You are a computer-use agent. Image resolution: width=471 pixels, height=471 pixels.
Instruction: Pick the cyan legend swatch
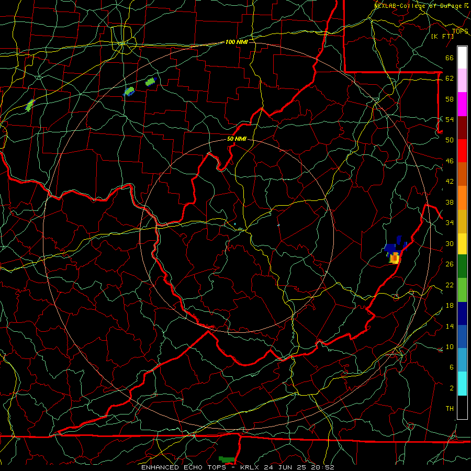pyautogui.click(x=462, y=384)
